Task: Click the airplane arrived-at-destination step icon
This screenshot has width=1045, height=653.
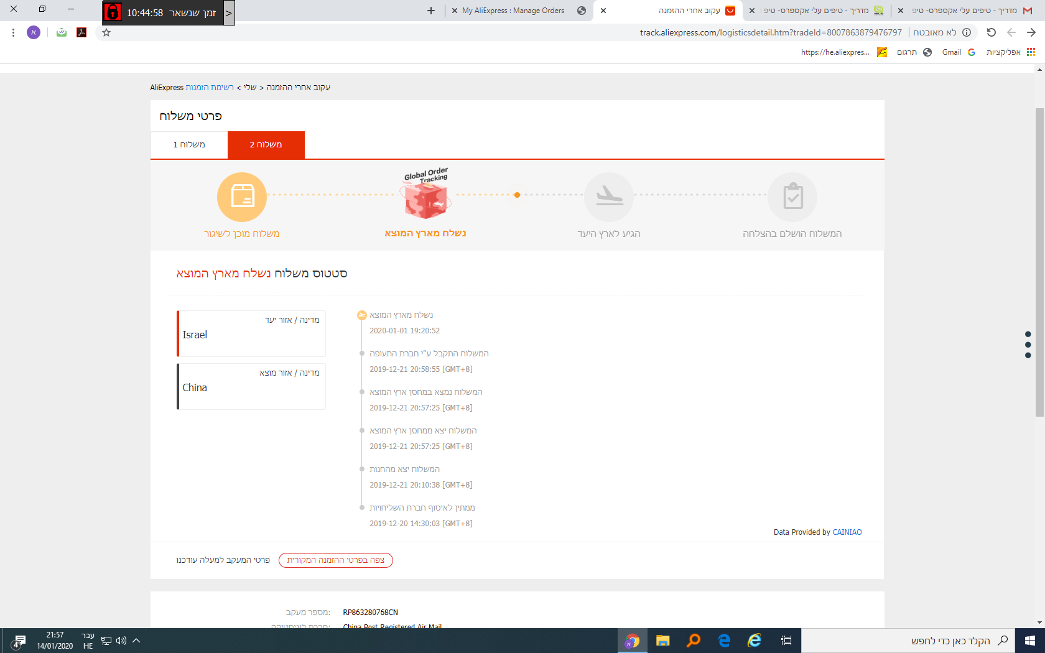Action: [609, 197]
